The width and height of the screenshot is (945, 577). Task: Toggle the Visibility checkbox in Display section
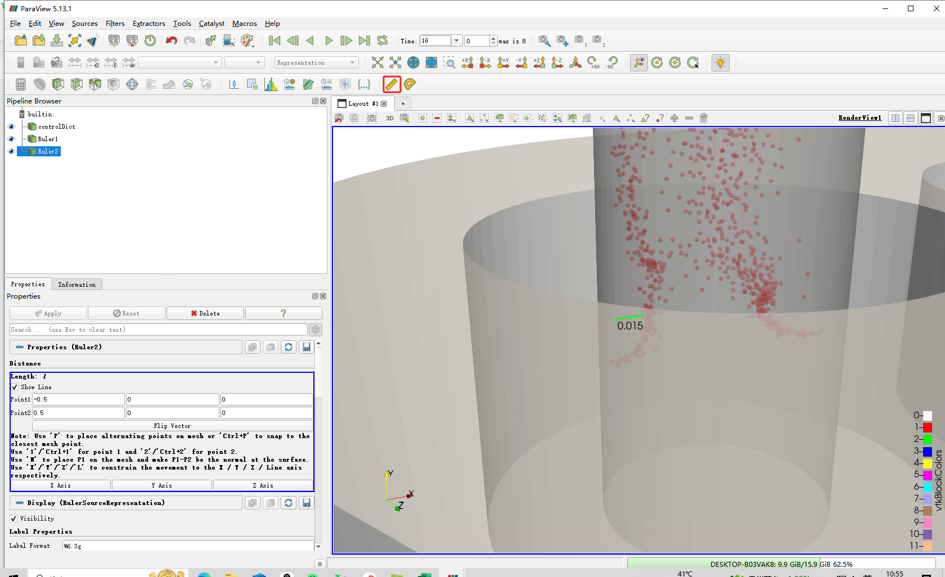(13, 519)
